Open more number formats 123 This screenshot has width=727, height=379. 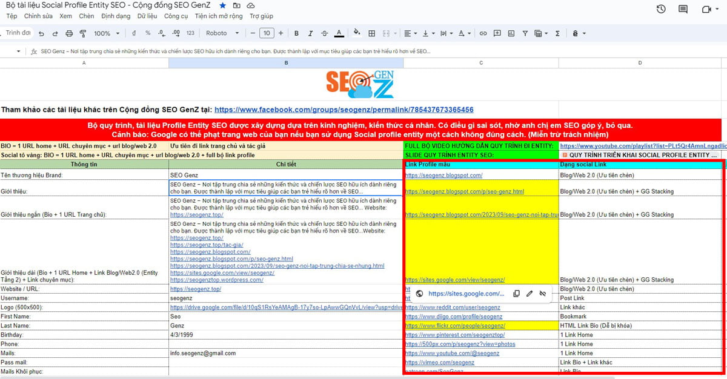click(190, 33)
